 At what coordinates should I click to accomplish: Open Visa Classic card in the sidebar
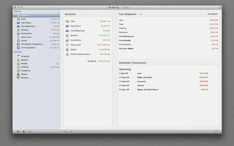pyautogui.click(x=36, y=23)
